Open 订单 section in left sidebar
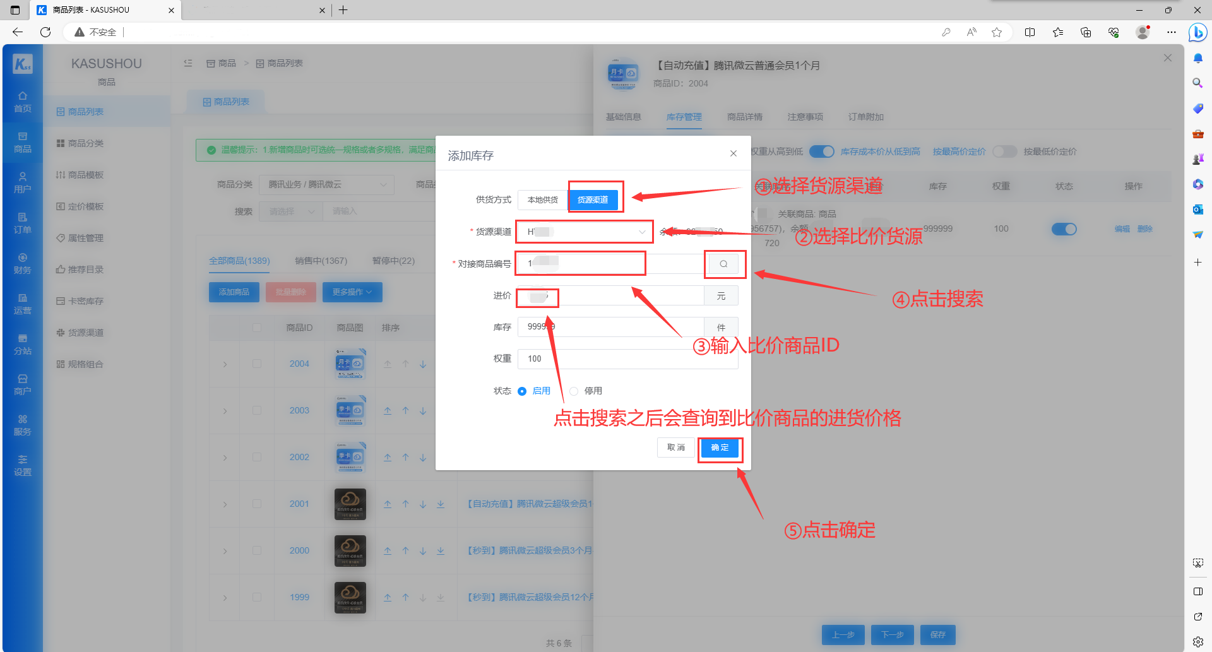 tap(23, 223)
